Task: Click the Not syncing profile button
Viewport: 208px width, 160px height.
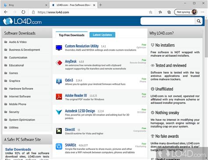Action: click(x=186, y=12)
